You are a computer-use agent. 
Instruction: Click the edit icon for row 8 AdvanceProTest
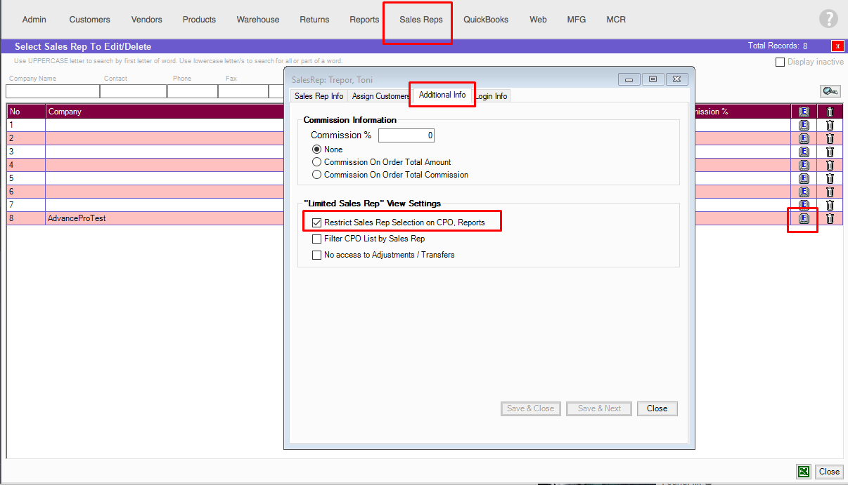pos(804,218)
